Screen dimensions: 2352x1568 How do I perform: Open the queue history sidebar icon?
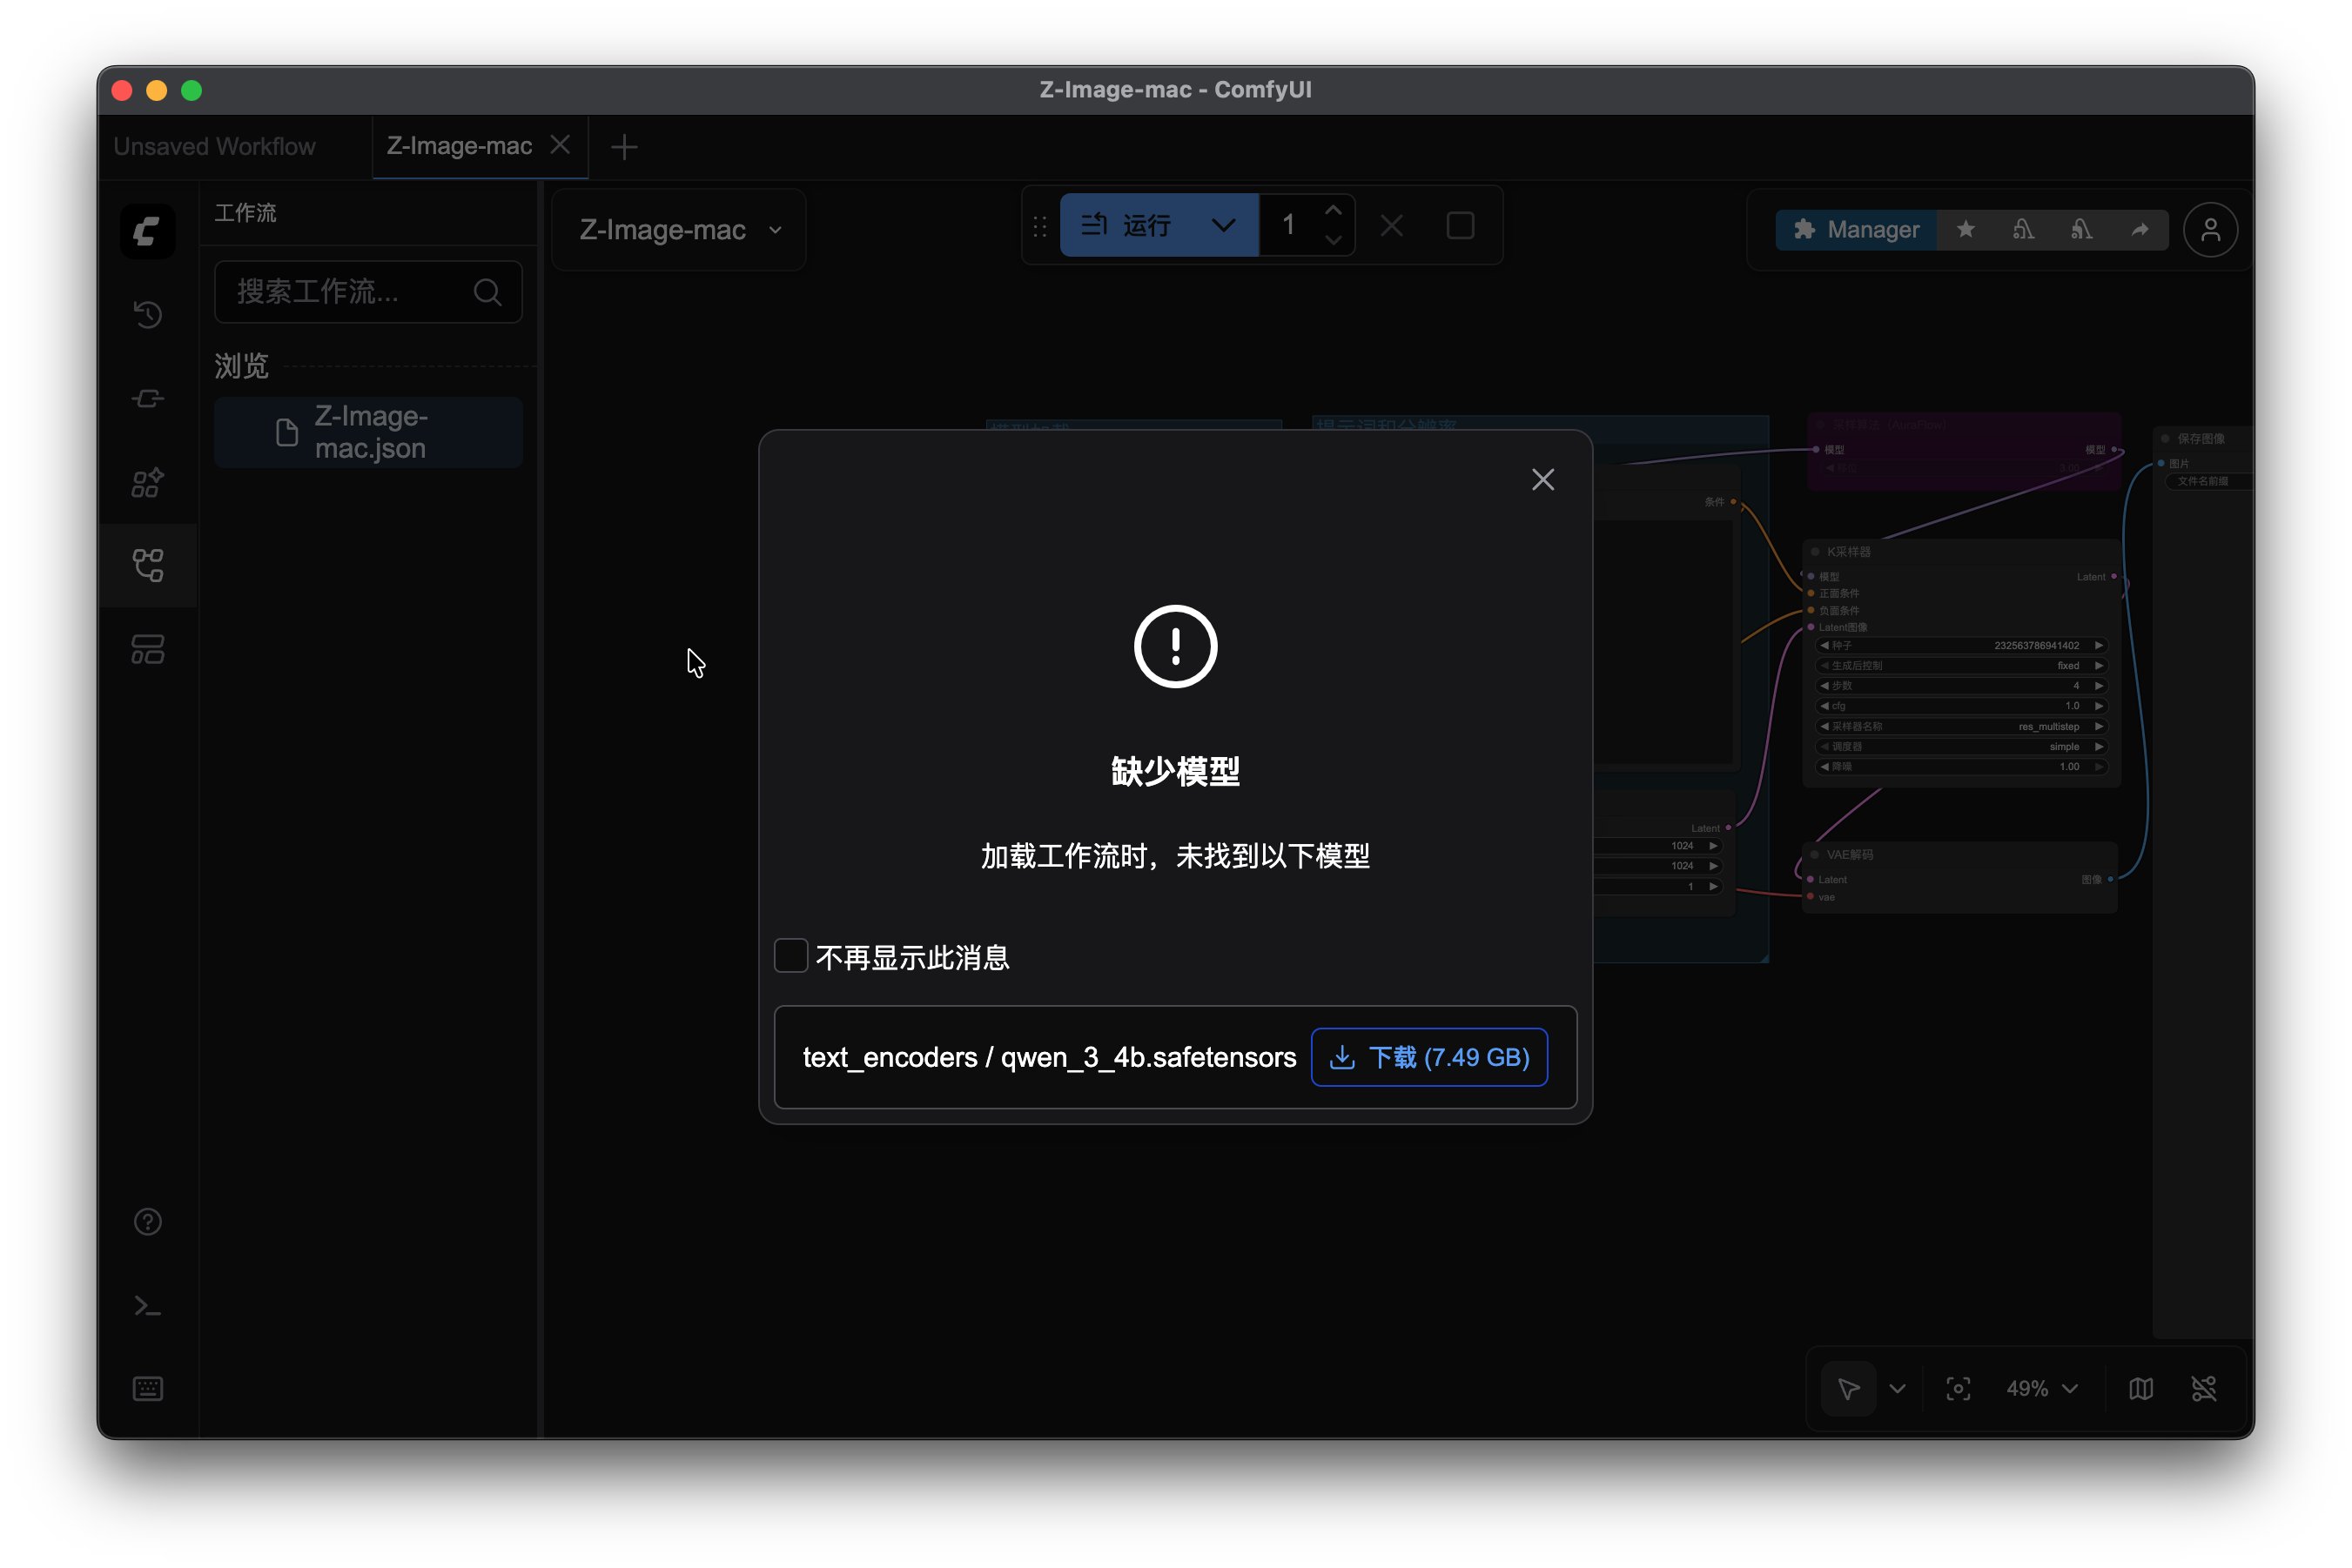pos(148,315)
